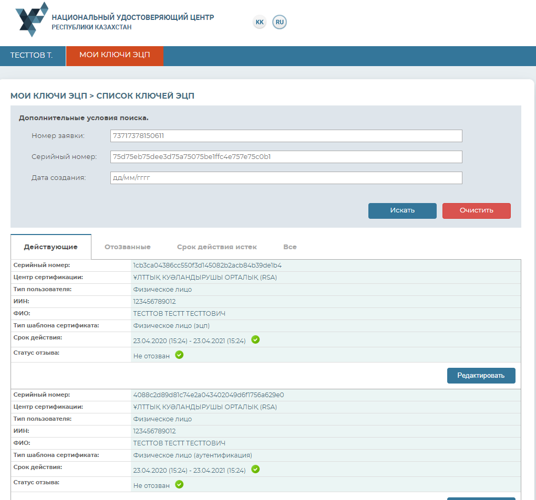This screenshot has height=500, width=536.
Task: Click 'Не отозван' checkmark of first certificate
Action: click(179, 355)
